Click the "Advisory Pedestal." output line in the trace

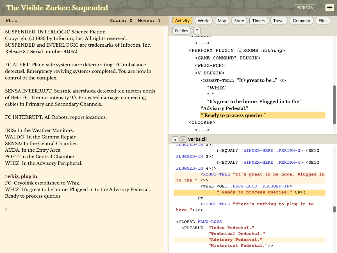[x=225, y=108]
